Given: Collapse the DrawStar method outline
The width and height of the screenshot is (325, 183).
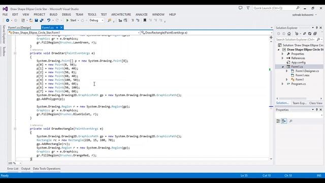Looking at the screenshot, I should click(15, 53).
